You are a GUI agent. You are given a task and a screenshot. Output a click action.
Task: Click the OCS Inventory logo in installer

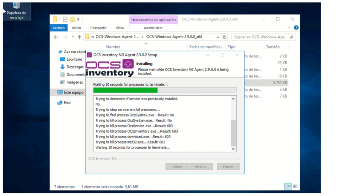pyautogui.click(x=110, y=68)
